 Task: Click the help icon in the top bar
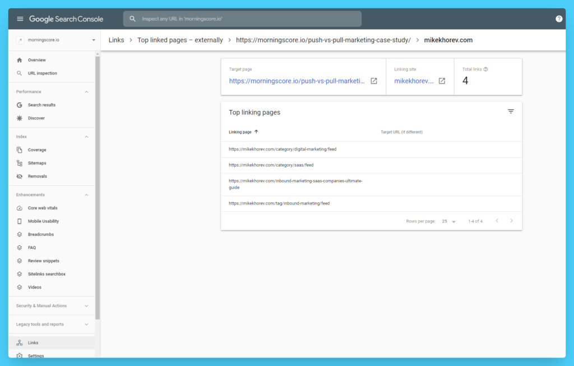click(558, 18)
